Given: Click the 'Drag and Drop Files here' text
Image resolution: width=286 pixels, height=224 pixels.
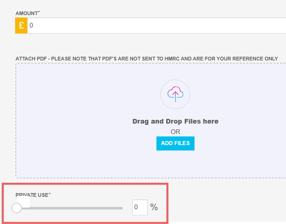Looking at the screenshot, I should [x=175, y=121].
